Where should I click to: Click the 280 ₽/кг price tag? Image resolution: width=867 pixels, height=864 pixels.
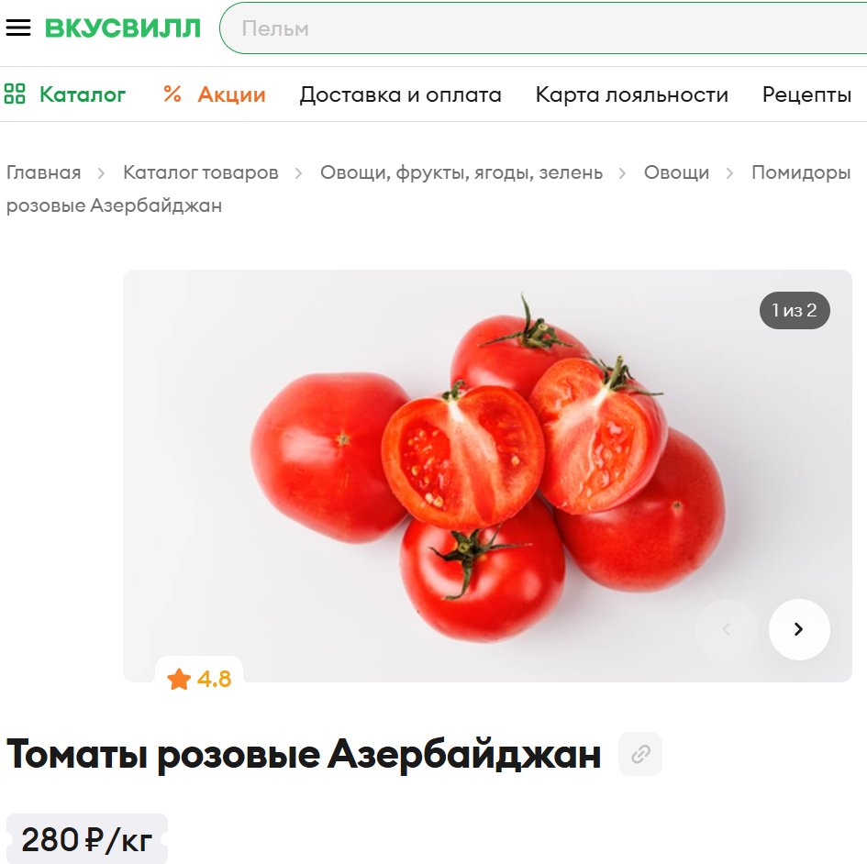click(x=87, y=839)
